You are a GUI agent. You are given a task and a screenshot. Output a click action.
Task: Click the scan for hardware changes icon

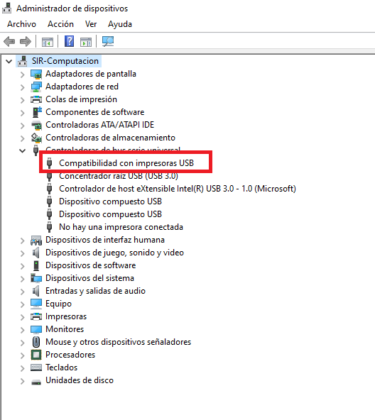[x=108, y=41]
